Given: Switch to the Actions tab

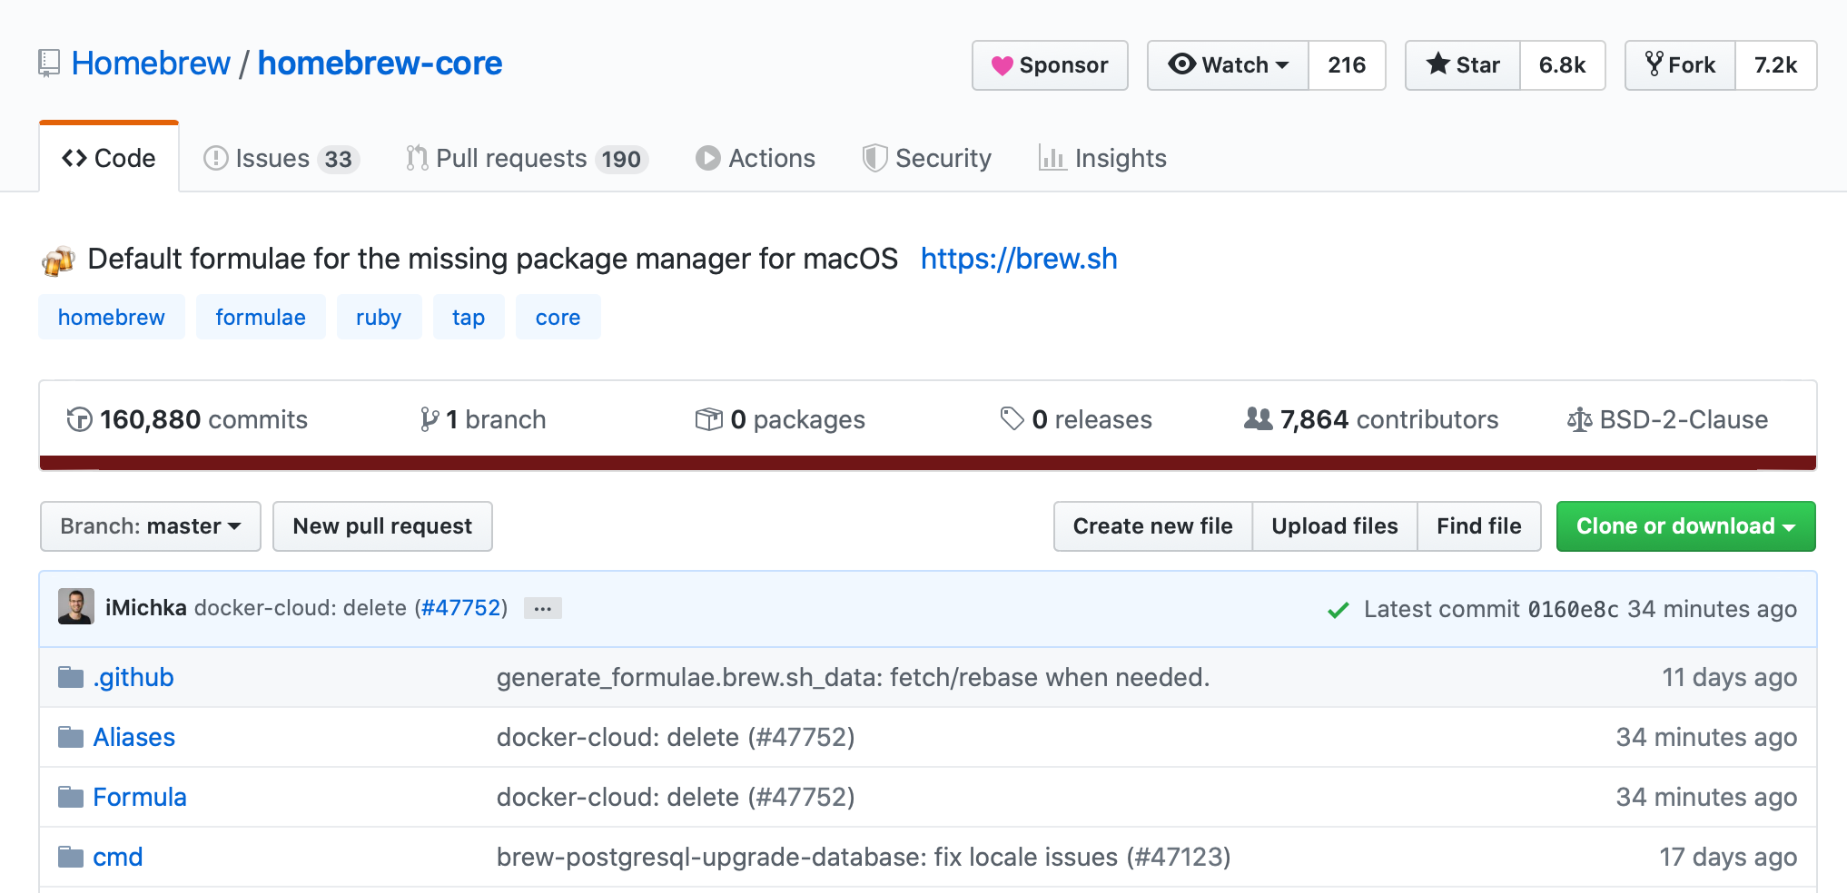Looking at the screenshot, I should 756,158.
